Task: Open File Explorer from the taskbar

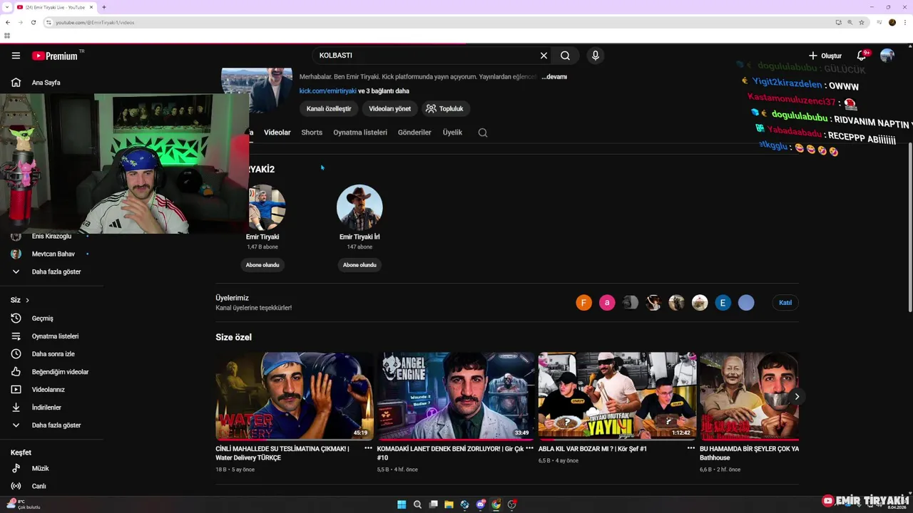Action: point(449,504)
